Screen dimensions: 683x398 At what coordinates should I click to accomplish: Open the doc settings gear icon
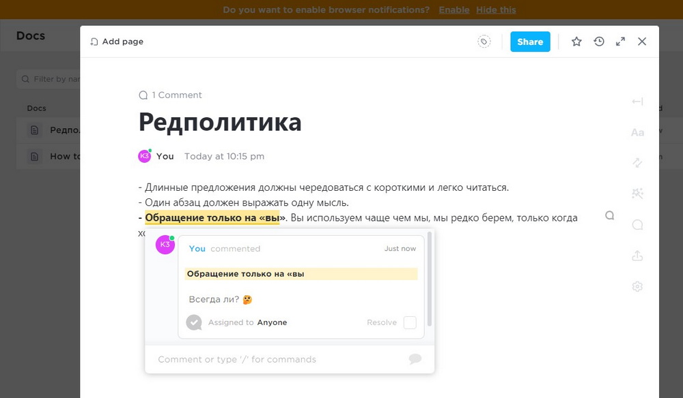click(x=638, y=286)
